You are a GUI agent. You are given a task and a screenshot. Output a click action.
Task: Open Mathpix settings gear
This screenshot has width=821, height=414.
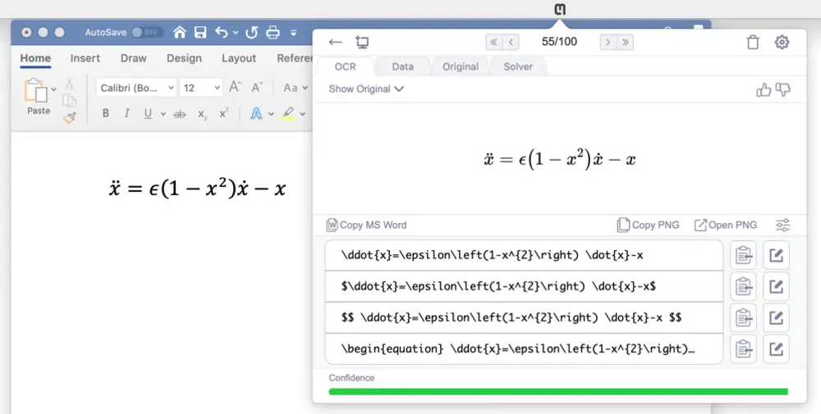tap(782, 43)
